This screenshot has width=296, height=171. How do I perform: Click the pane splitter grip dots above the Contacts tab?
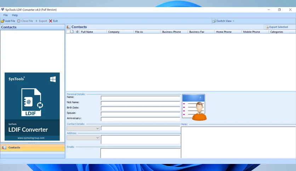coord(32,143)
